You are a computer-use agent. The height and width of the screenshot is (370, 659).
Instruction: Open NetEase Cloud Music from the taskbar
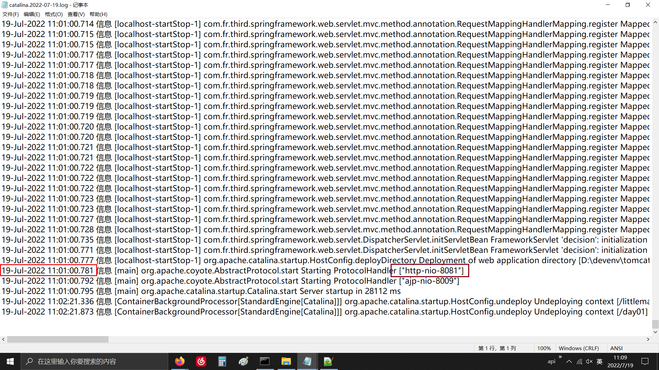(201, 361)
